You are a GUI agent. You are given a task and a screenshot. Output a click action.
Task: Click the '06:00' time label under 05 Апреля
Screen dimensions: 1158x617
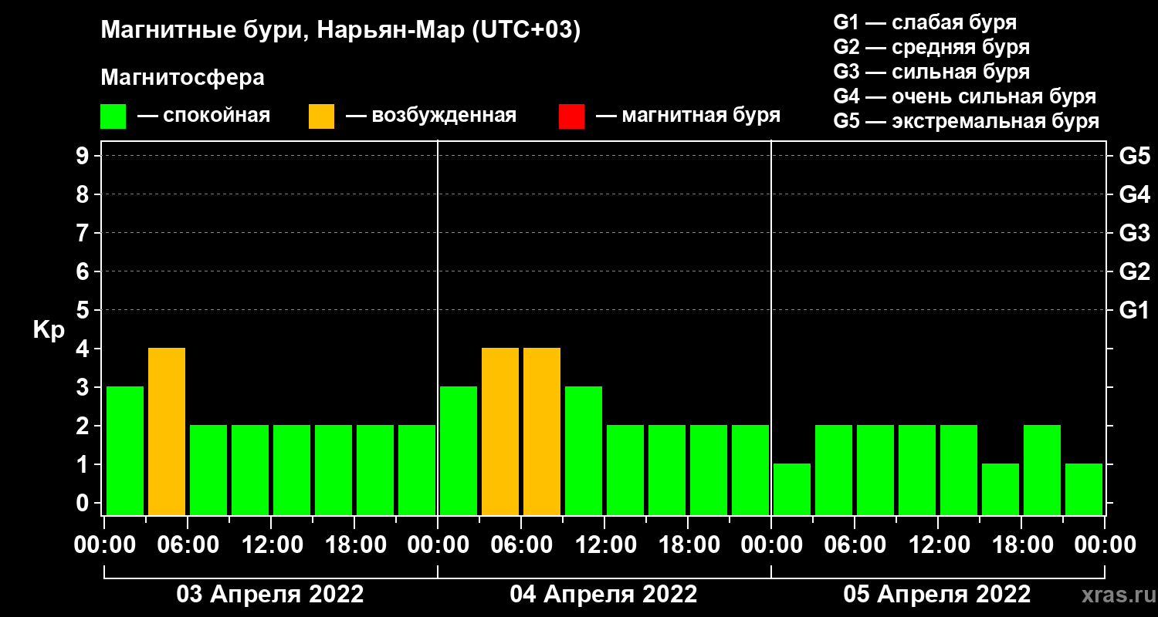[855, 545]
